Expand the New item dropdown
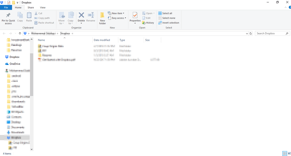Screen dimensions: 291x156 (x=116, y=13)
